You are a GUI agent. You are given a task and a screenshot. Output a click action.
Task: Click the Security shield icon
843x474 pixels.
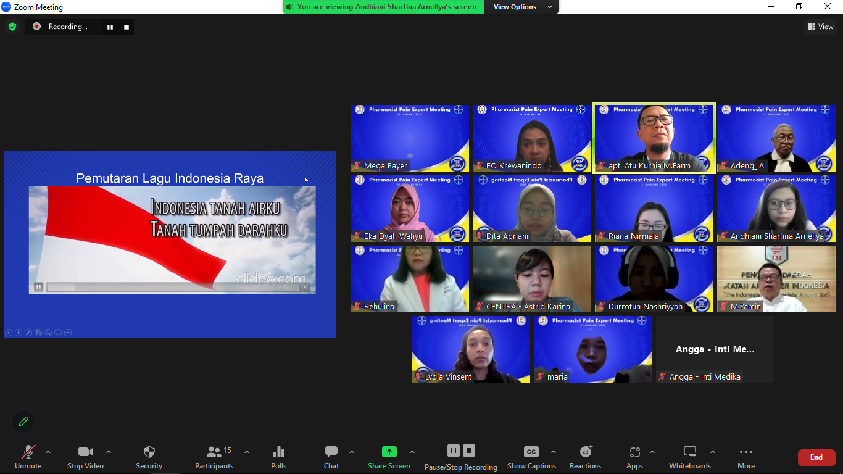[149, 452]
